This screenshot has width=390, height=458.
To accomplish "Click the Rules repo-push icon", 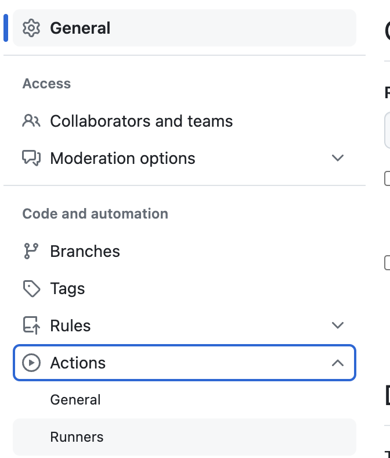I will coord(31,325).
